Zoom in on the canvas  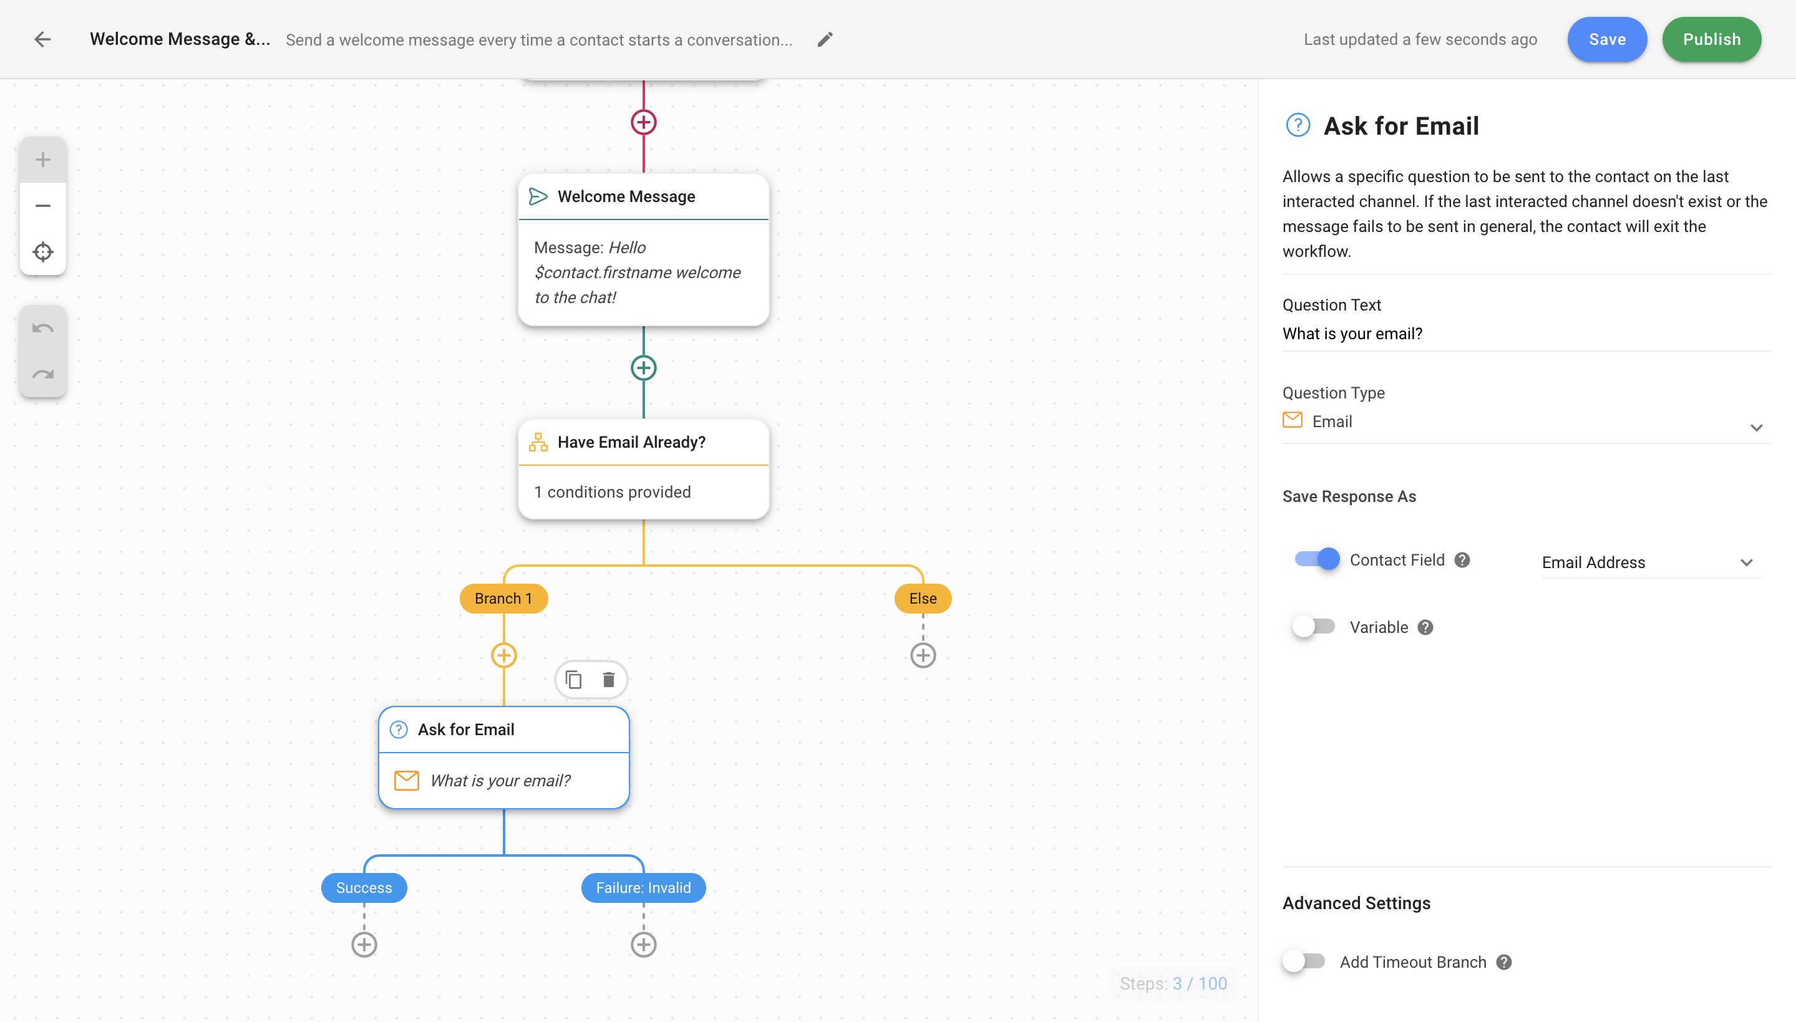43,160
